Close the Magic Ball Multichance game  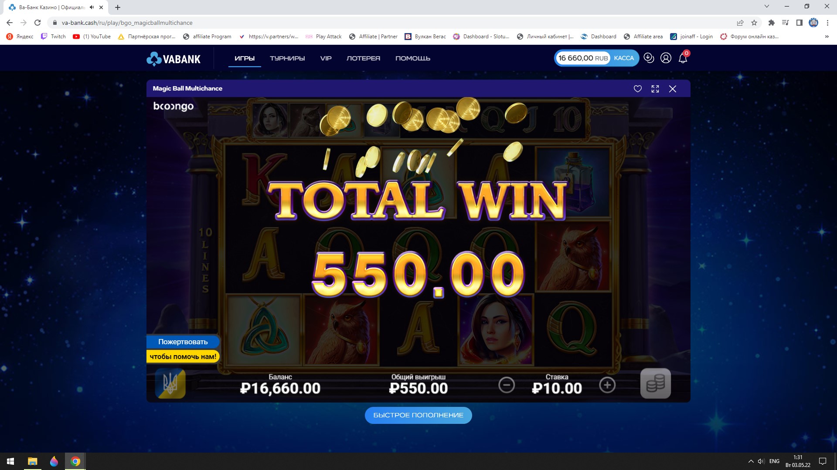pyautogui.click(x=673, y=89)
